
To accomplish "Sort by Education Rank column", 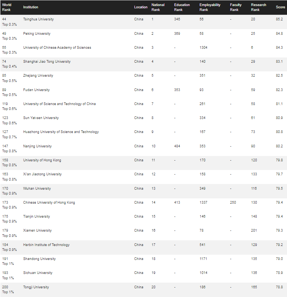I will click(x=182, y=7).
